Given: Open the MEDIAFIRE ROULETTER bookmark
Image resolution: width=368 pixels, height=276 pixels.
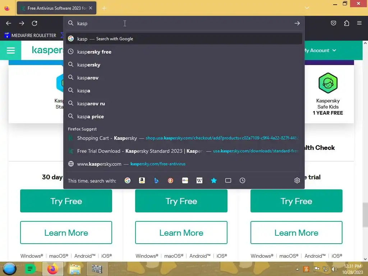Looking at the screenshot, I should point(30,36).
